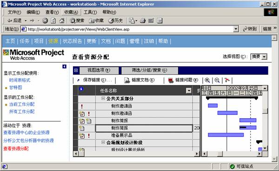Open the 状态报告 navigation tab
The height and width of the screenshot is (171, 279).
pos(72,41)
